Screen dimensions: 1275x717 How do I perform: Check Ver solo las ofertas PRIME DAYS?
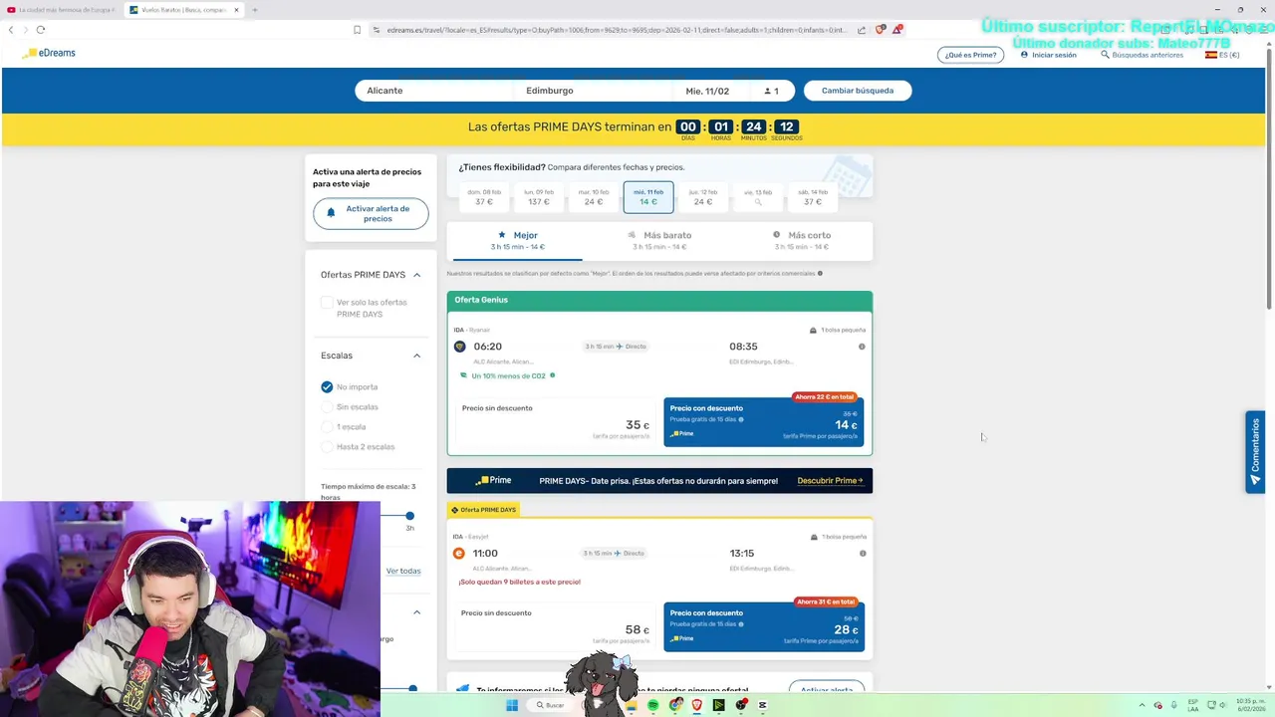click(x=327, y=303)
